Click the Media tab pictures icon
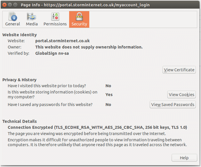This screenshot has width=201, height=167. pos(31,17)
